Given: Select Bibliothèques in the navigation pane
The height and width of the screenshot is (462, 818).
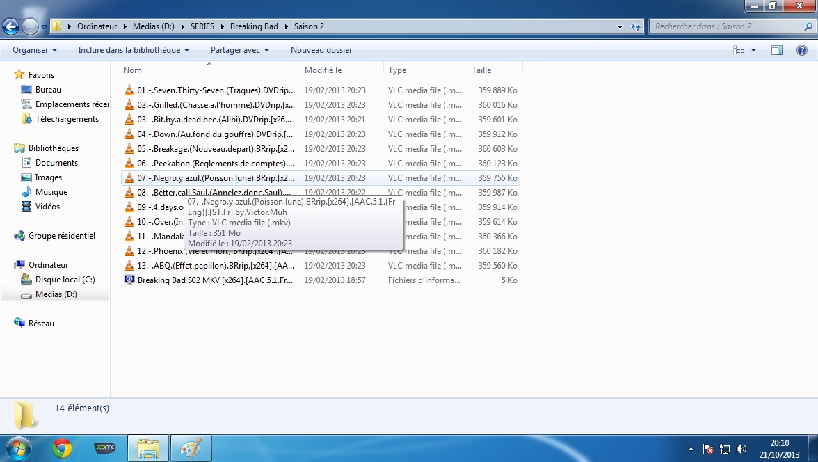Looking at the screenshot, I should [x=53, y=148].
